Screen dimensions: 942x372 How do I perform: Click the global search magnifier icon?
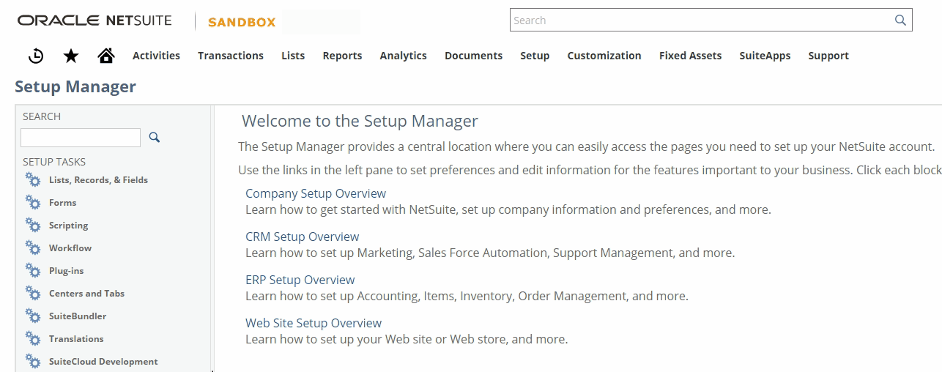coord(901,21)
